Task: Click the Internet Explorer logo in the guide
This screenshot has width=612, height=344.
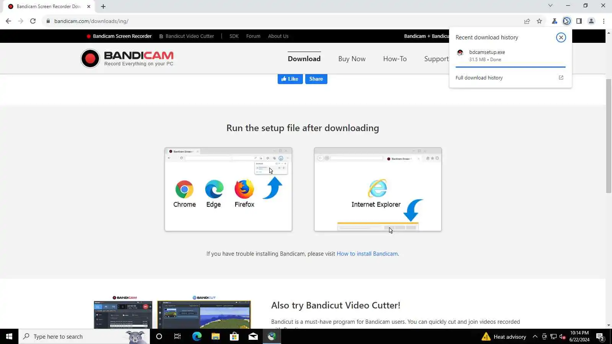Action: point(378,188)
